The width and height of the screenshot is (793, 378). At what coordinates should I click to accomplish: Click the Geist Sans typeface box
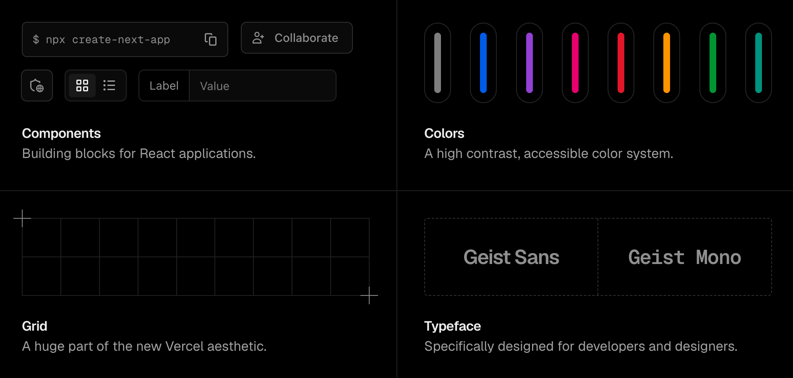click(x=511, y=257)
